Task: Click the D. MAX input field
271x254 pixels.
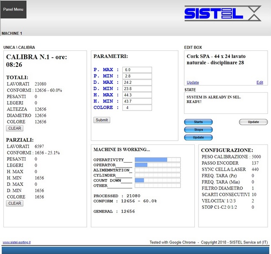Action: click(137, 83)
